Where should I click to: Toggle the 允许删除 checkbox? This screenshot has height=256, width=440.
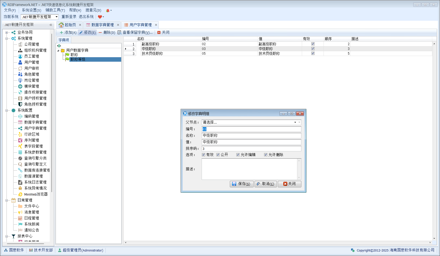[266, 155]
